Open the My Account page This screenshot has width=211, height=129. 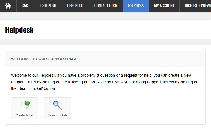point(164,6)
